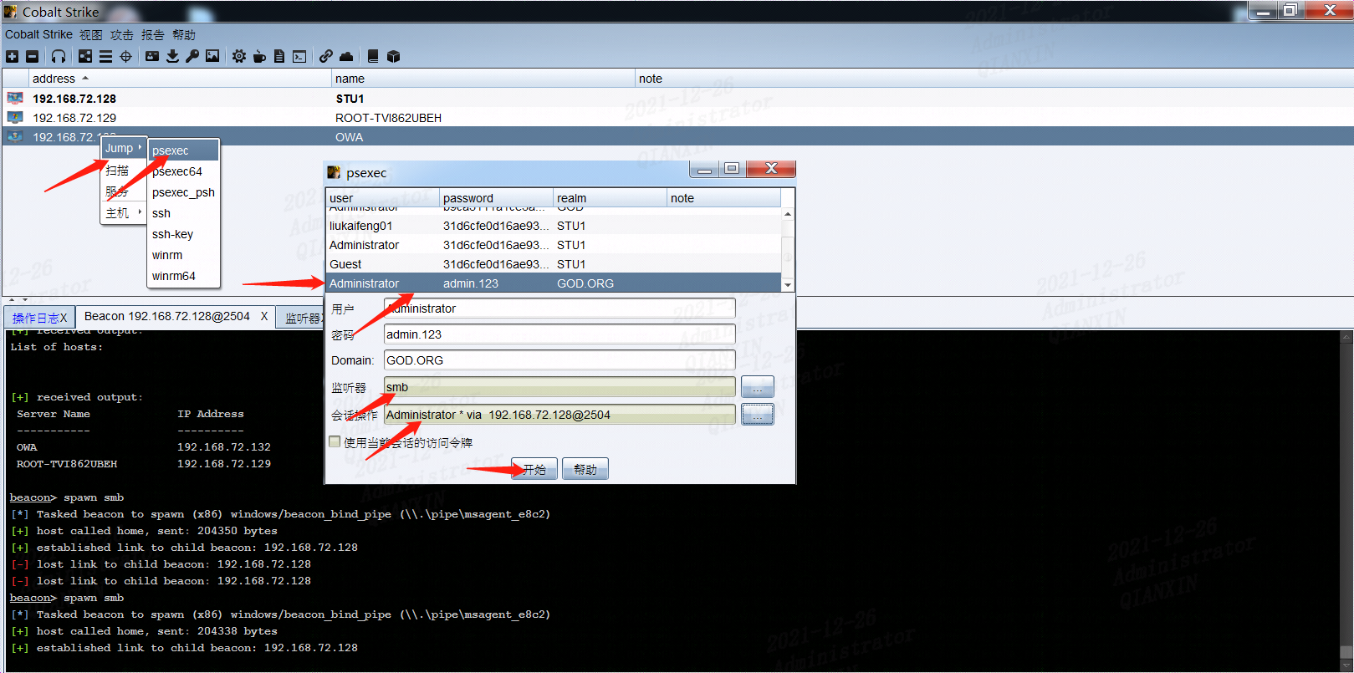Select psexec64 in the Jump submenu
This screenshot has width=1354, height=673.
(x=183, y=171)
